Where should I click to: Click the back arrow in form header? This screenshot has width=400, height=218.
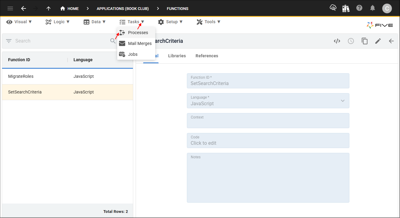tap(391, 41)
